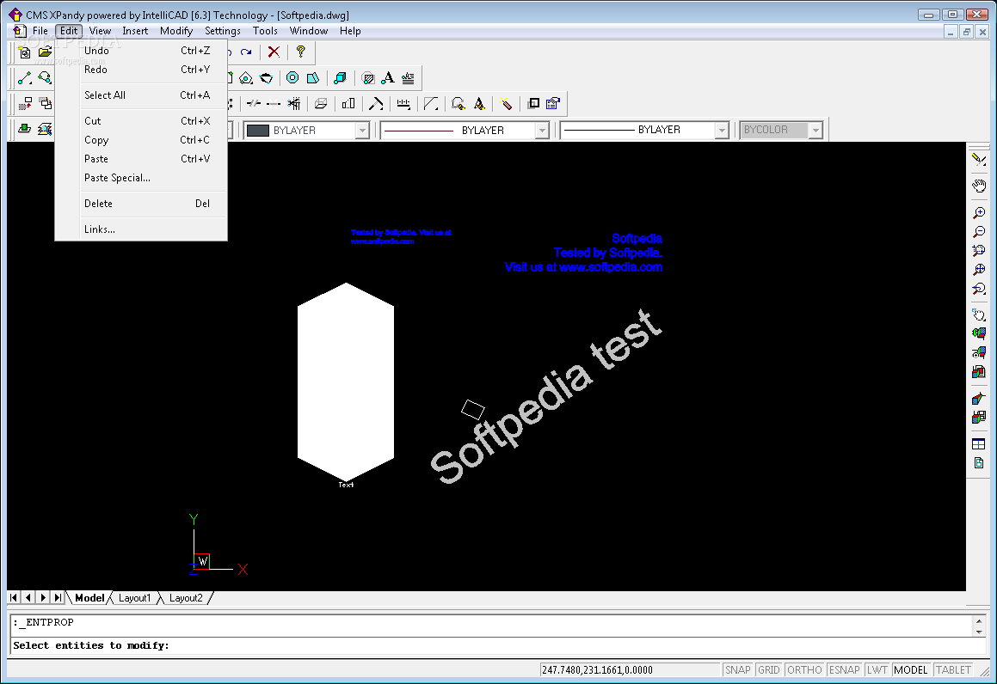The image size is (997, 684).
Task: Open the Insert menu
Action: point(135,30)
